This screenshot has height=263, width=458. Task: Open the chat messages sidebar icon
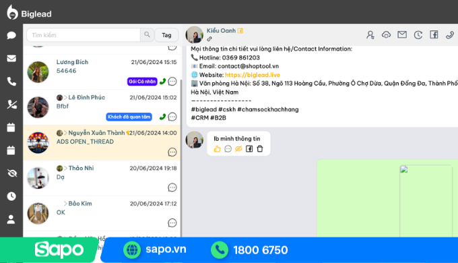click(11, 35)
